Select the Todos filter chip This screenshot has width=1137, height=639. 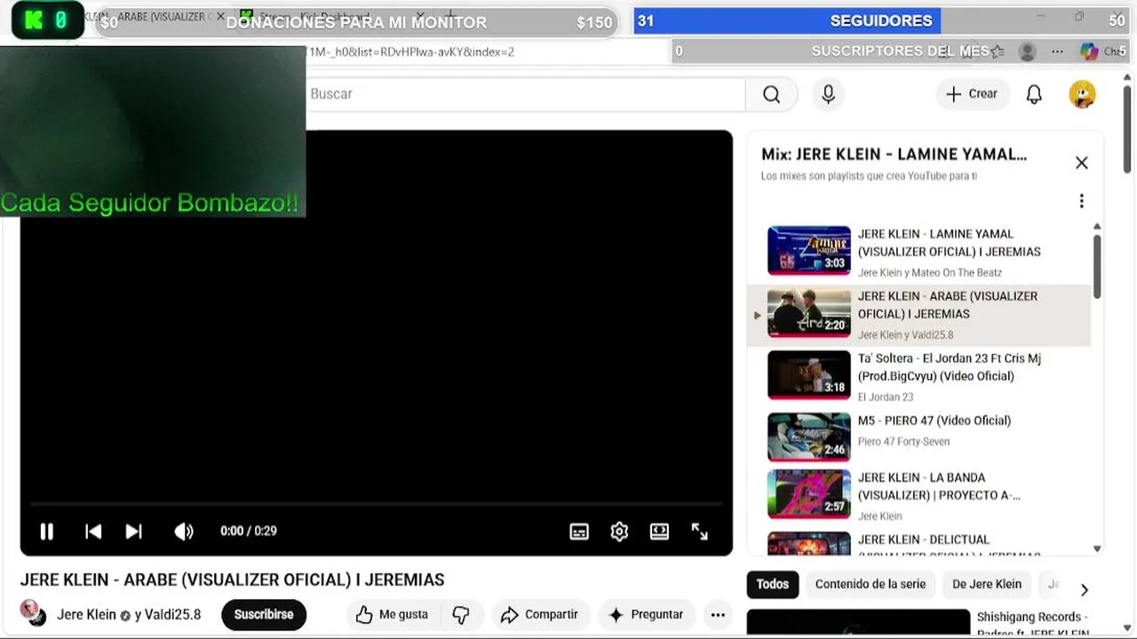pos(772,584)
